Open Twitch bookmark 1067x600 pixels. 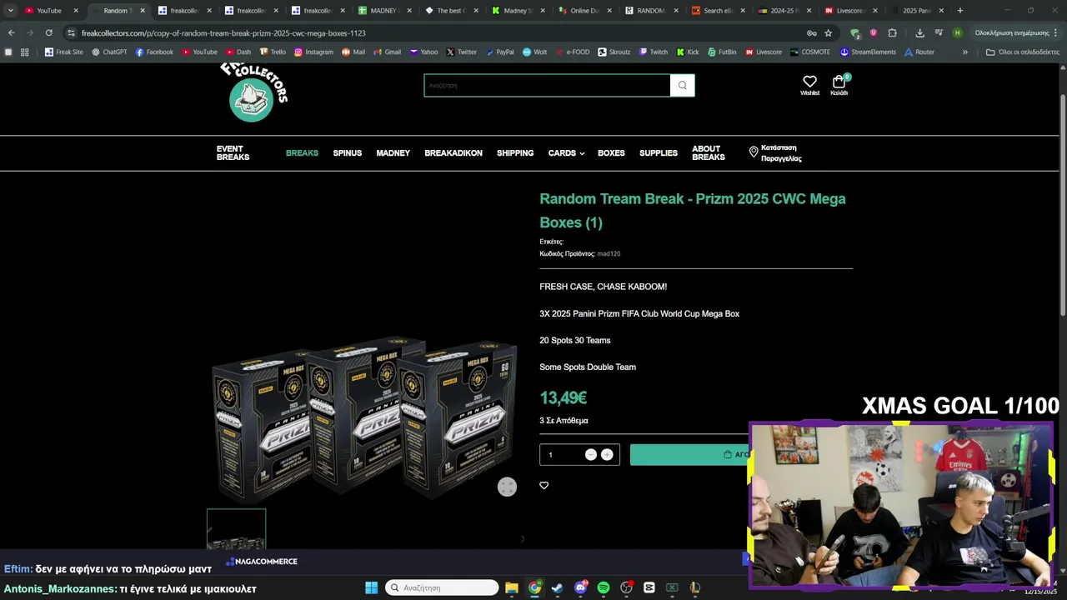[654, 52]
